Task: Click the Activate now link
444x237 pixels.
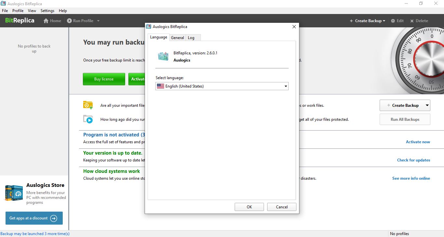Action: pyautogui.click(x=418, y=142)
